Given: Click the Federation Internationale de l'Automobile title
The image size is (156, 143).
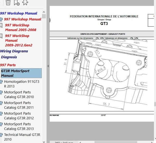Looking at the screenshot, I should click(104, 16).
